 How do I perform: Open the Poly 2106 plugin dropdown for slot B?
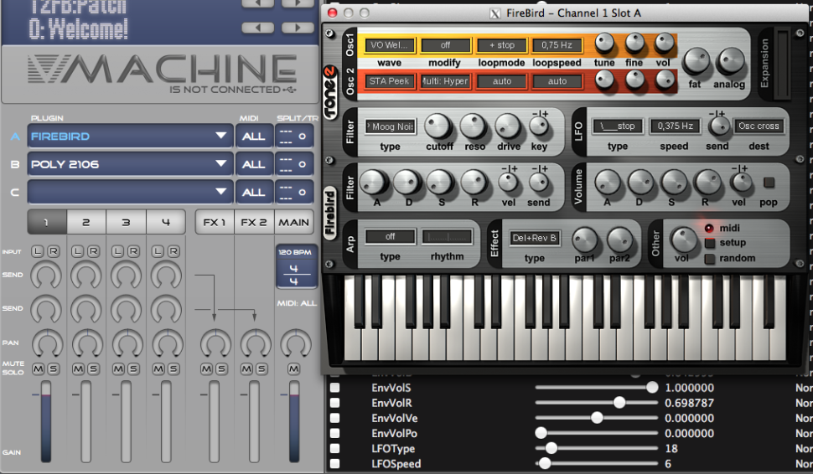click(130, 164)
